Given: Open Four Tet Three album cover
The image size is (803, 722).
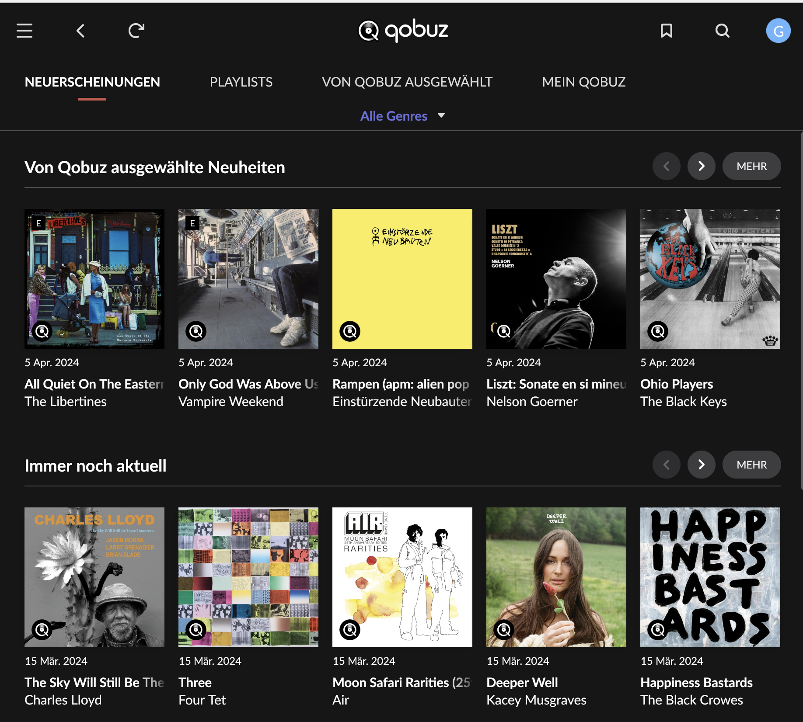Looking at the screenshot, I should (248, 577).
